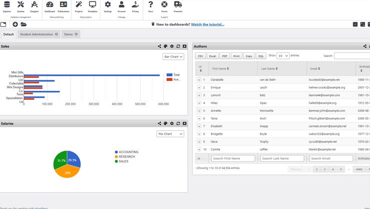Screen dimensions: 370x209
Task: Open the Salaries widget color palette
Action: (x=165, y=123)
